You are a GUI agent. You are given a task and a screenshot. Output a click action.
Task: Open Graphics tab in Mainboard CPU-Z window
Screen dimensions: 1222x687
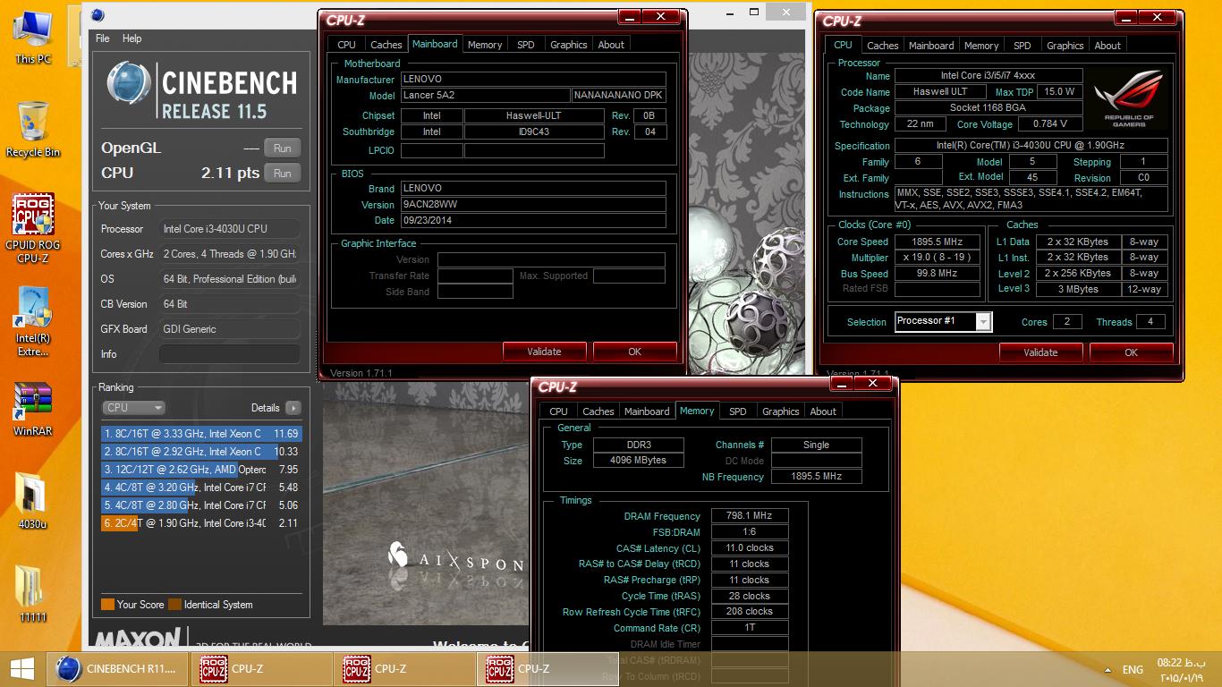click(x=569, y=45)
